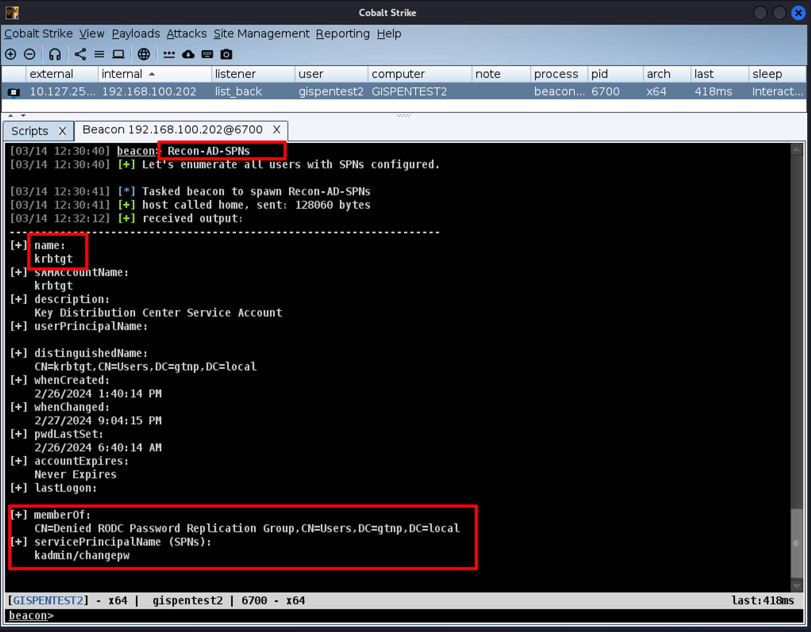This screenshot has width=811, height=632.
Task: View keystrokes via the keyboard icon
Action: 207,54
